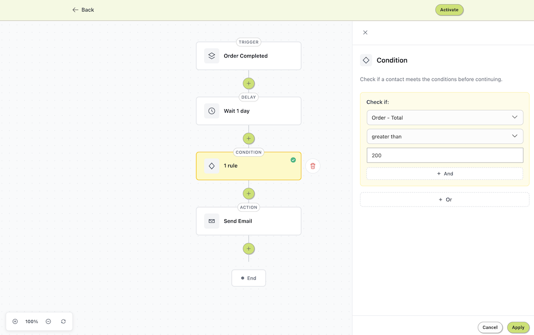Click the diamond icon on condition node
The height and width of the screenshot is (335, 534).
pyautogui.click(x=211, y=166)
